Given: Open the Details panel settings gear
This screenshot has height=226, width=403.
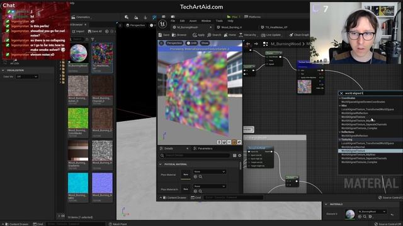Looking at the screenshot, I should tap(240, 156).
